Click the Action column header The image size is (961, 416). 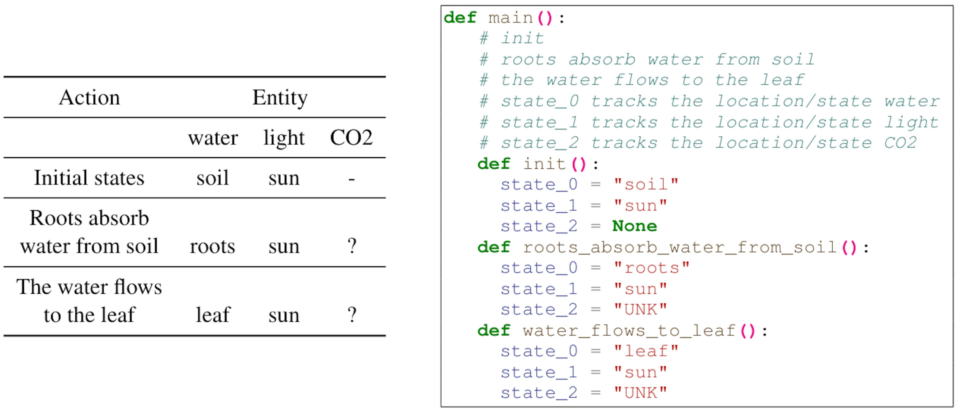90,98
